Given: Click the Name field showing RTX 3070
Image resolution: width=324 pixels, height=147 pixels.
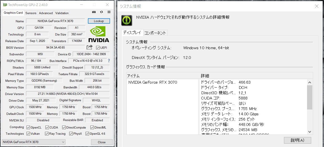Looking at the screenshot, I should tap(55, 21).
